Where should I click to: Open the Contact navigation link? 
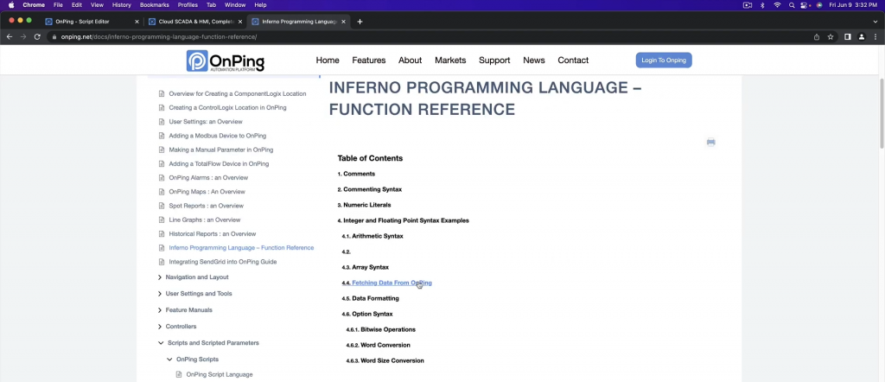pos(573,60)
